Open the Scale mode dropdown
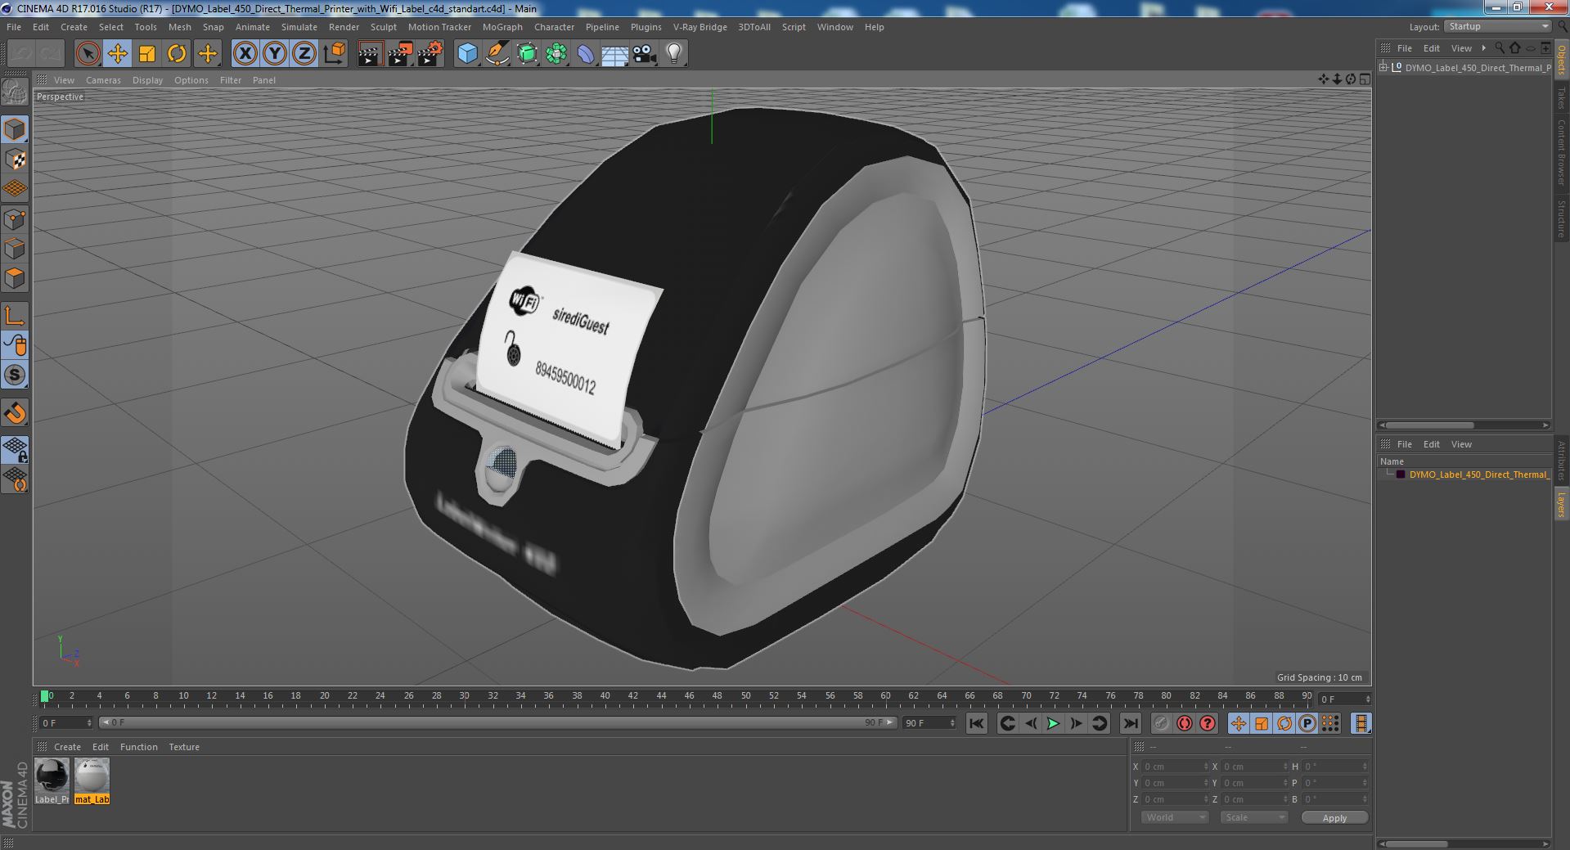This screenshot has height=850, width=1570. (x=1253, y=817)
